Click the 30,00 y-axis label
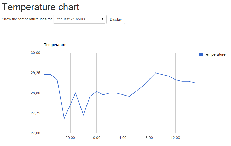The height and width of the screenshot is (146, 231). click(36, 53)
